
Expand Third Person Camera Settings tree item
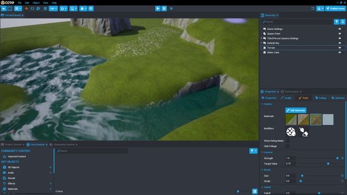[x=261, y=38]
